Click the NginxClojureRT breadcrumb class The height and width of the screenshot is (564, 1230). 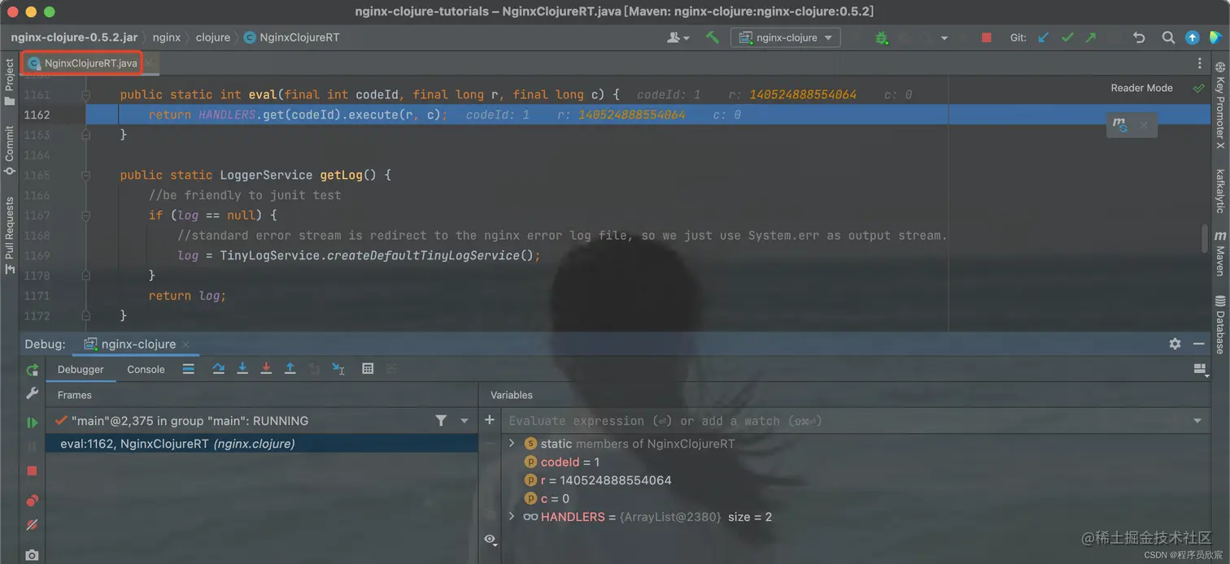(291, 37)
